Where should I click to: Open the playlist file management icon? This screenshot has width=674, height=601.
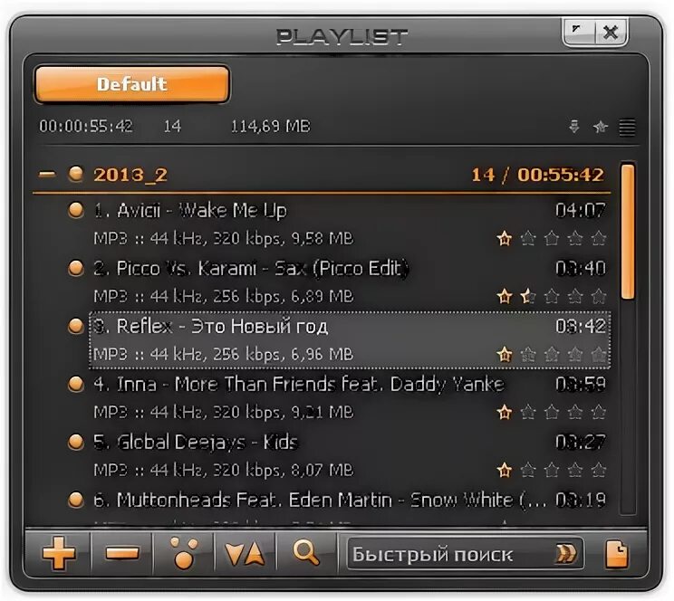point(617,554)
